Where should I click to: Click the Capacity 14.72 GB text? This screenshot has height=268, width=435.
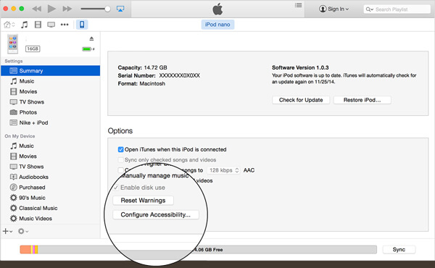(x=142, y=67)
